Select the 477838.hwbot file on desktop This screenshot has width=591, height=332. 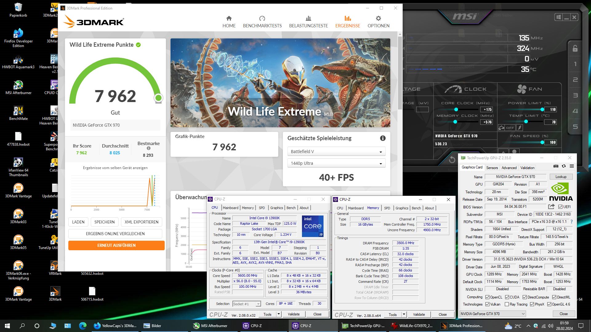point(18,139)
